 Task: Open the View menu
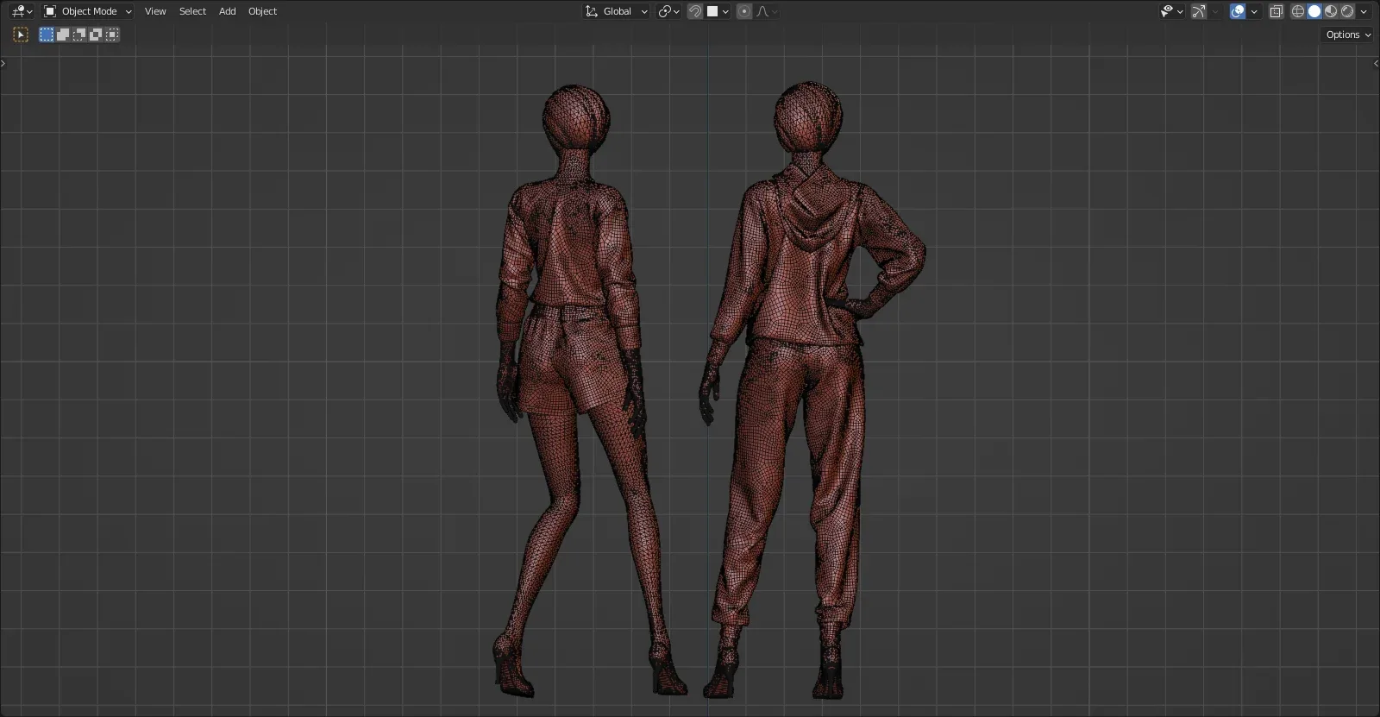[x=155, y=11]
